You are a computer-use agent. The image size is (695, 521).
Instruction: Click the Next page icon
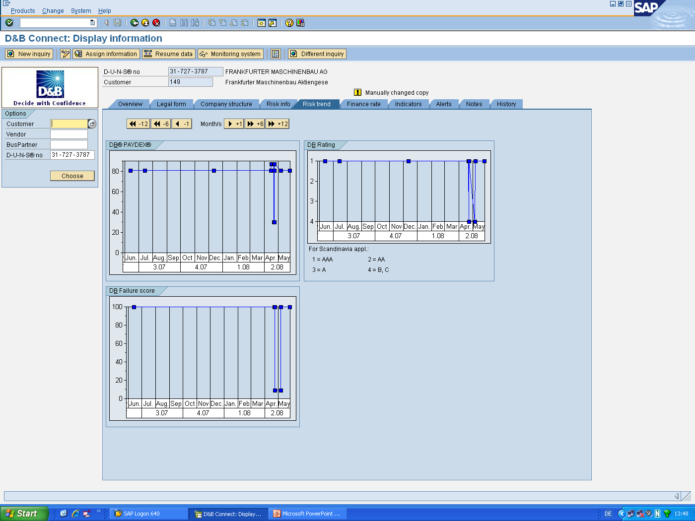234,23
